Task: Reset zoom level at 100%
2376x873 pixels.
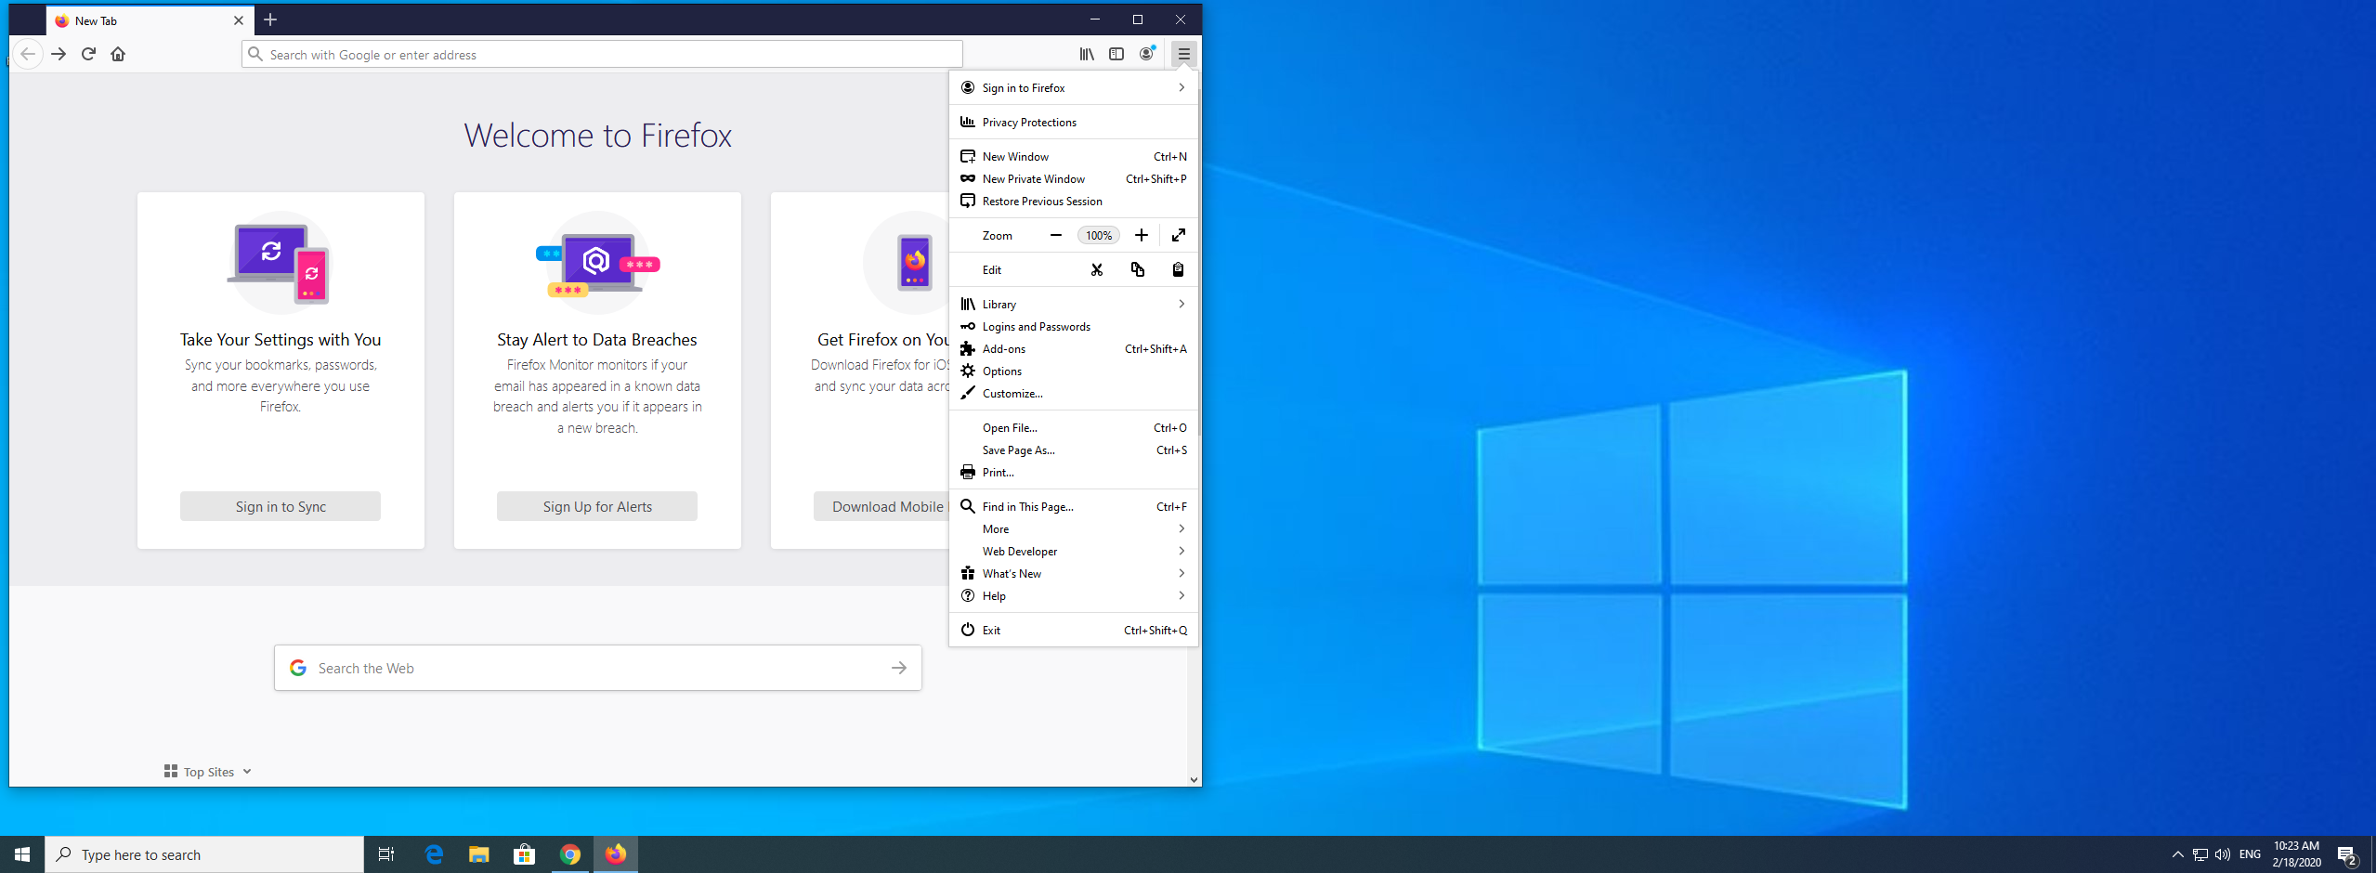Action: 1099,235
